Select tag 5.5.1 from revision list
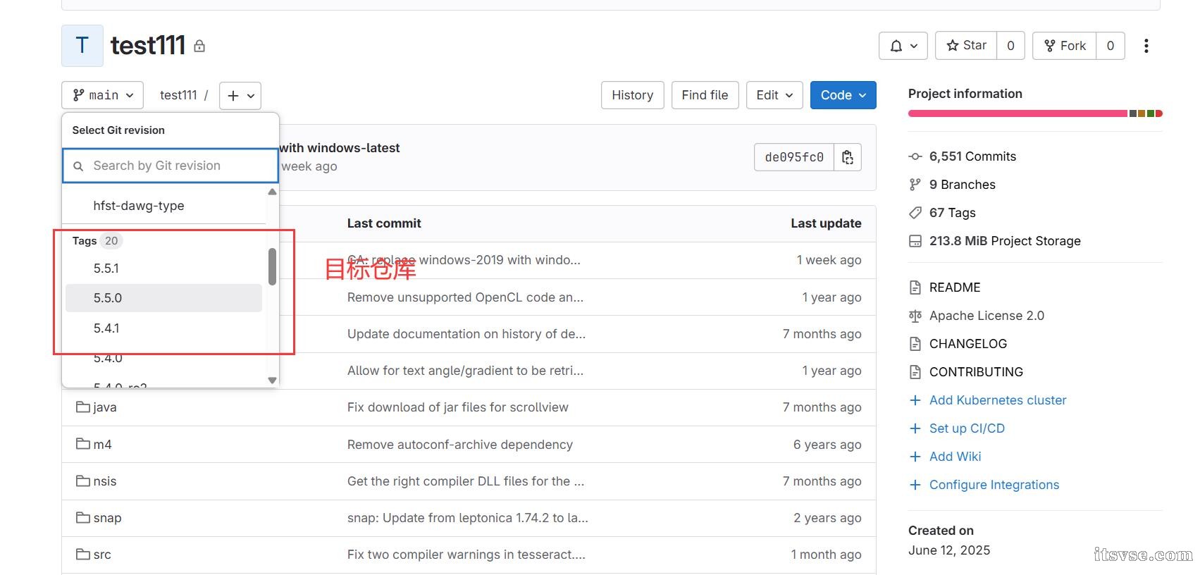The width and height of the screenshot is (1200, 575). point(106,268)
